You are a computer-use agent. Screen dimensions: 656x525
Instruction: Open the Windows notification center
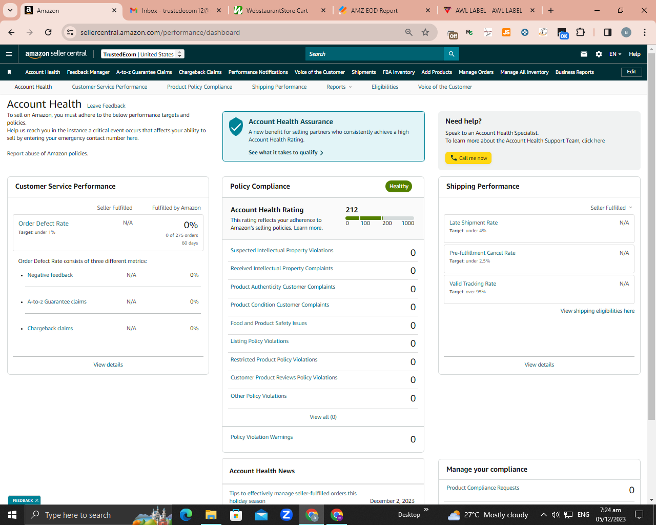coord(639,515)
